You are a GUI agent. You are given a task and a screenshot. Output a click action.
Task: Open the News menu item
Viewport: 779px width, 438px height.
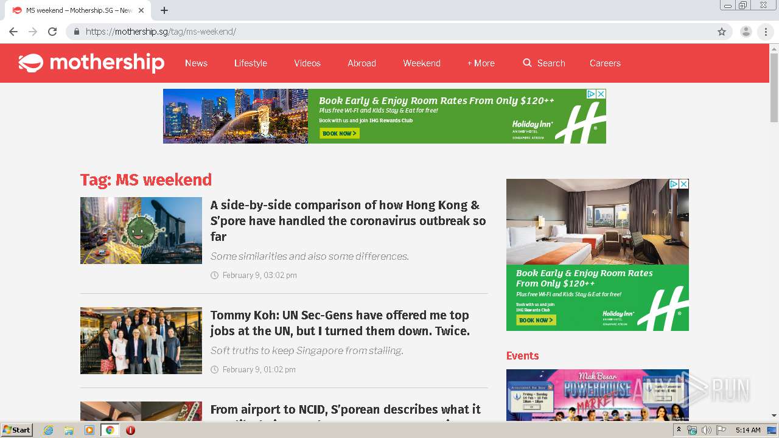pos(196,63)
